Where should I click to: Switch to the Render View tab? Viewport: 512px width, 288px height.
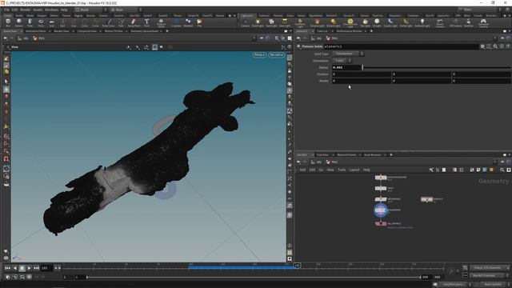62,31
